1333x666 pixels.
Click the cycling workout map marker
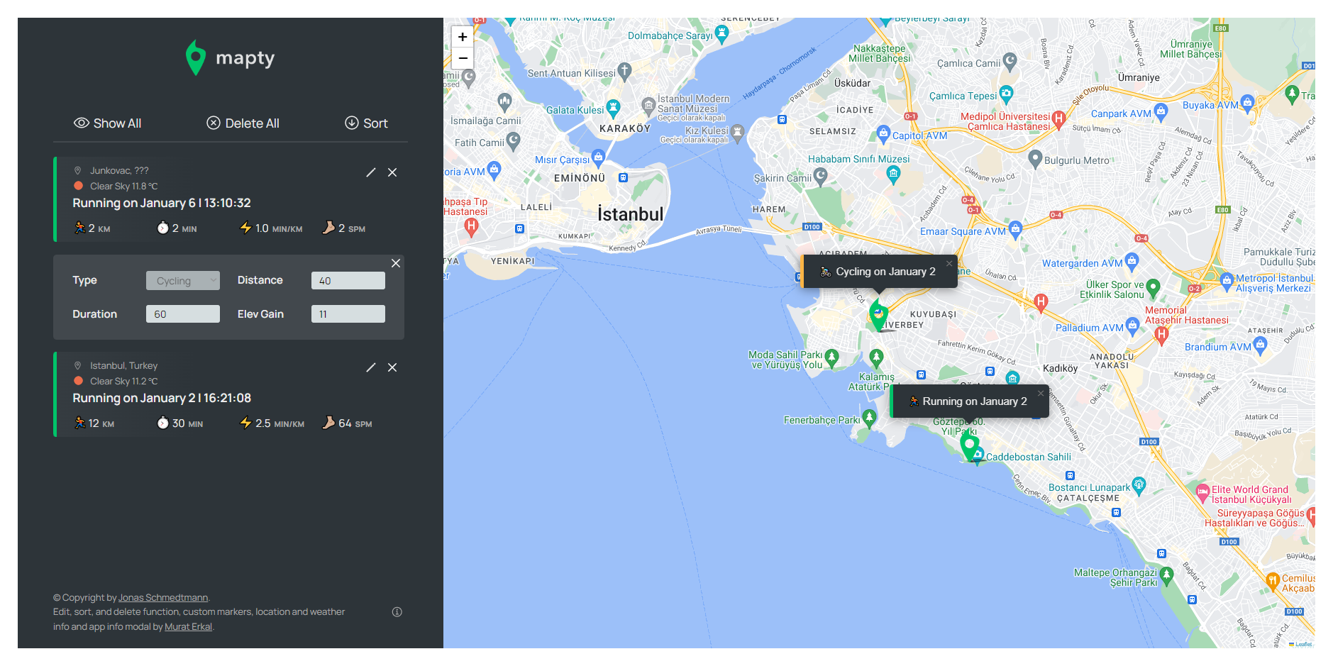tap(879, 313)
